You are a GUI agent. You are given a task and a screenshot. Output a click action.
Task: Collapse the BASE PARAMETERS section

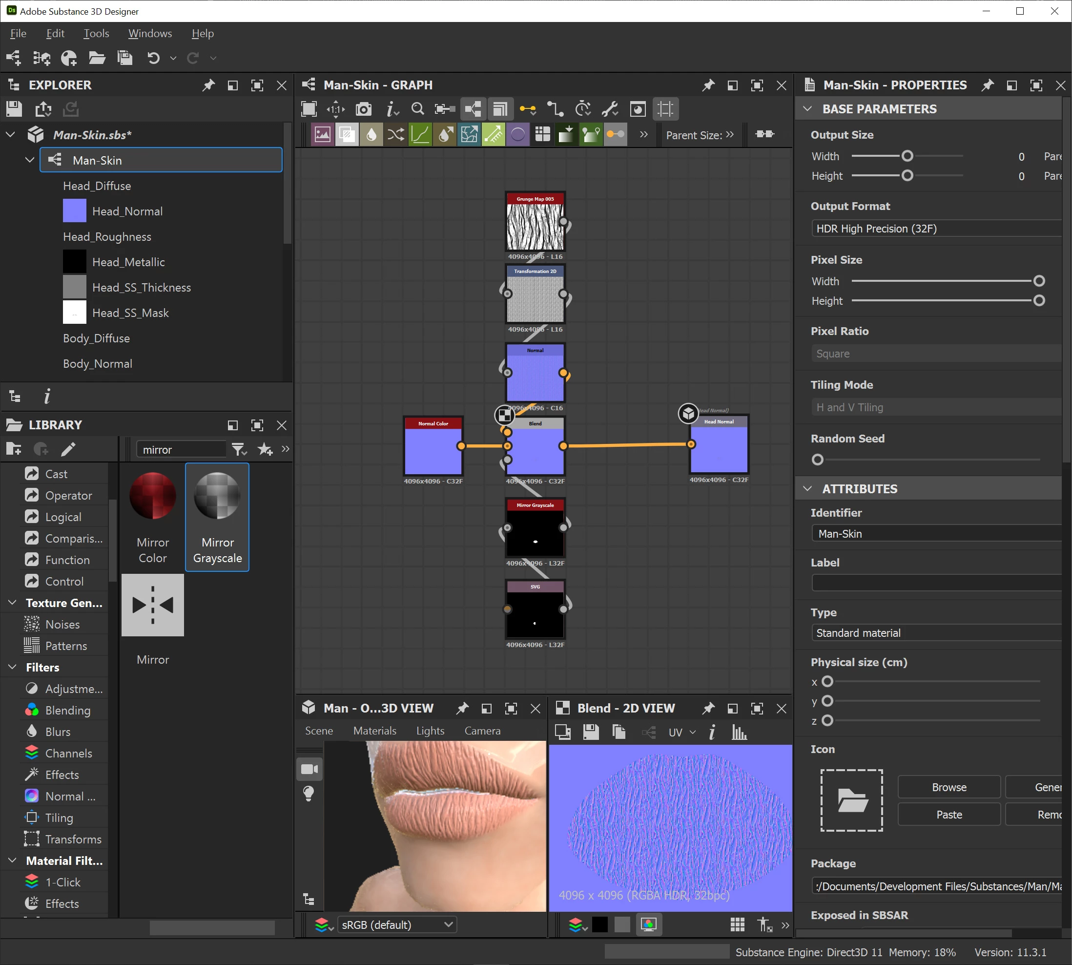(x=807, y=109)
